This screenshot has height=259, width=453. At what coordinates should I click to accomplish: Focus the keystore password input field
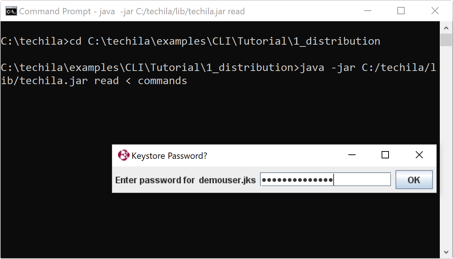(325, 180)
